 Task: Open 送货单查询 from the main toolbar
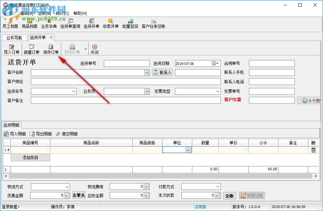pos(70,24)
